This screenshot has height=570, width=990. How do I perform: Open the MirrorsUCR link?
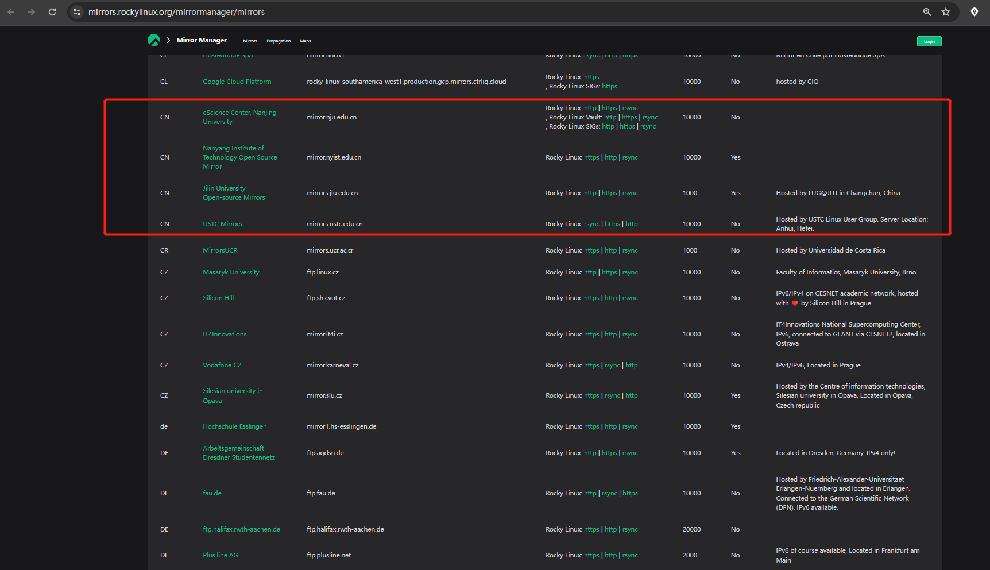220,250
